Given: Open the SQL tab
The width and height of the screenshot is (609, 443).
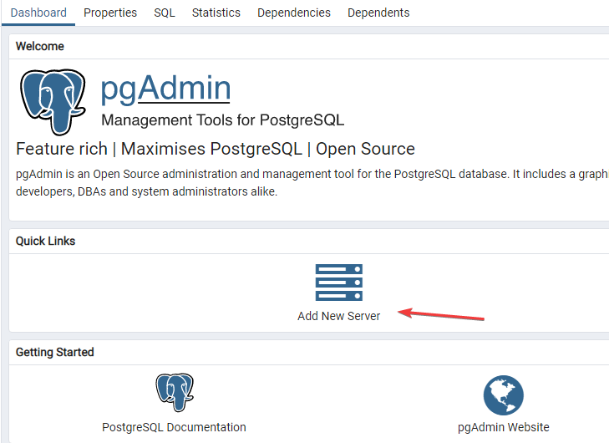Looking at the screenshot, I should tap(165, 13).
